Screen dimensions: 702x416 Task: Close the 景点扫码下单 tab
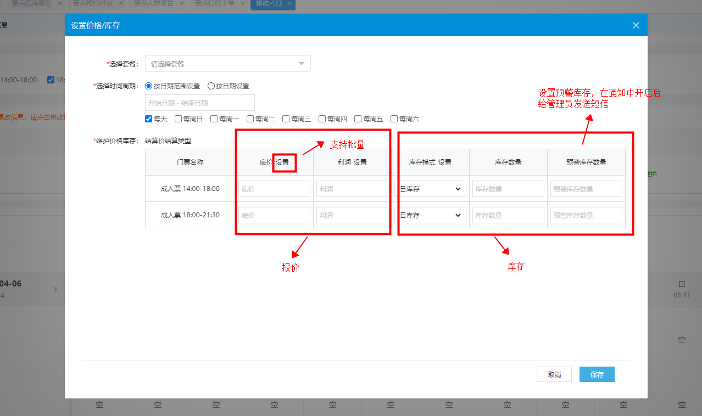(x=243, y=3)
